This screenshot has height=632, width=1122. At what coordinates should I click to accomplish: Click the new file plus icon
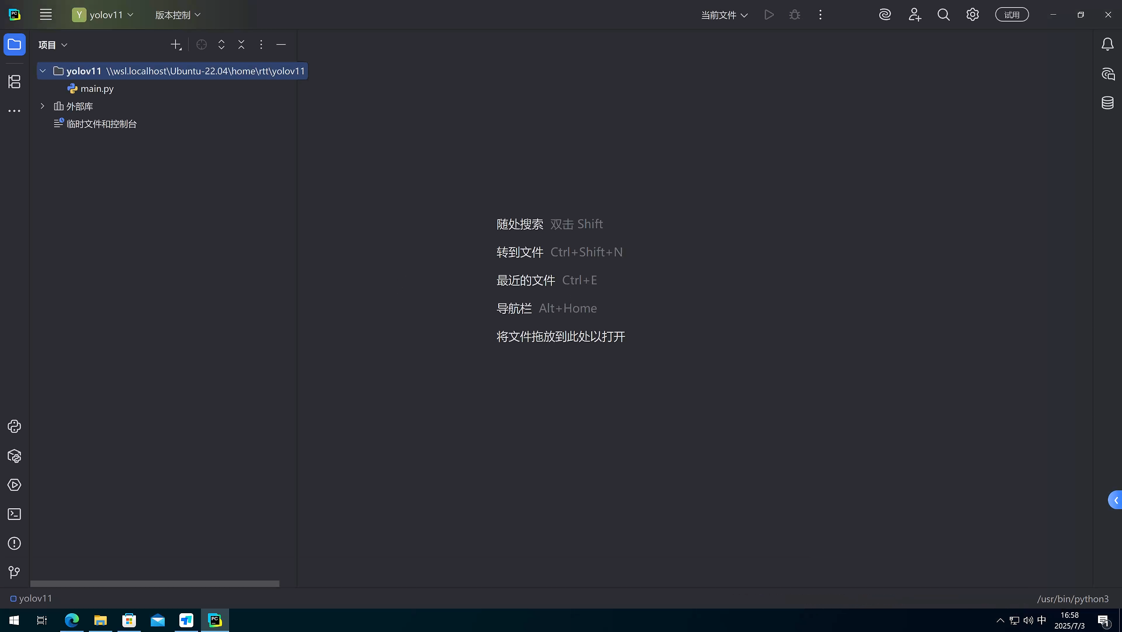tap(175, 45)
